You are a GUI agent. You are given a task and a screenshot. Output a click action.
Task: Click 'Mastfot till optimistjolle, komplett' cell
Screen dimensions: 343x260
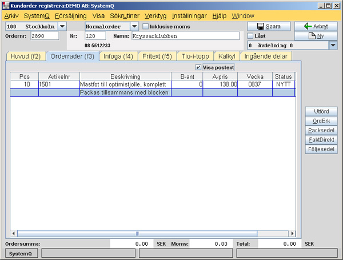[x=125, y=84]
